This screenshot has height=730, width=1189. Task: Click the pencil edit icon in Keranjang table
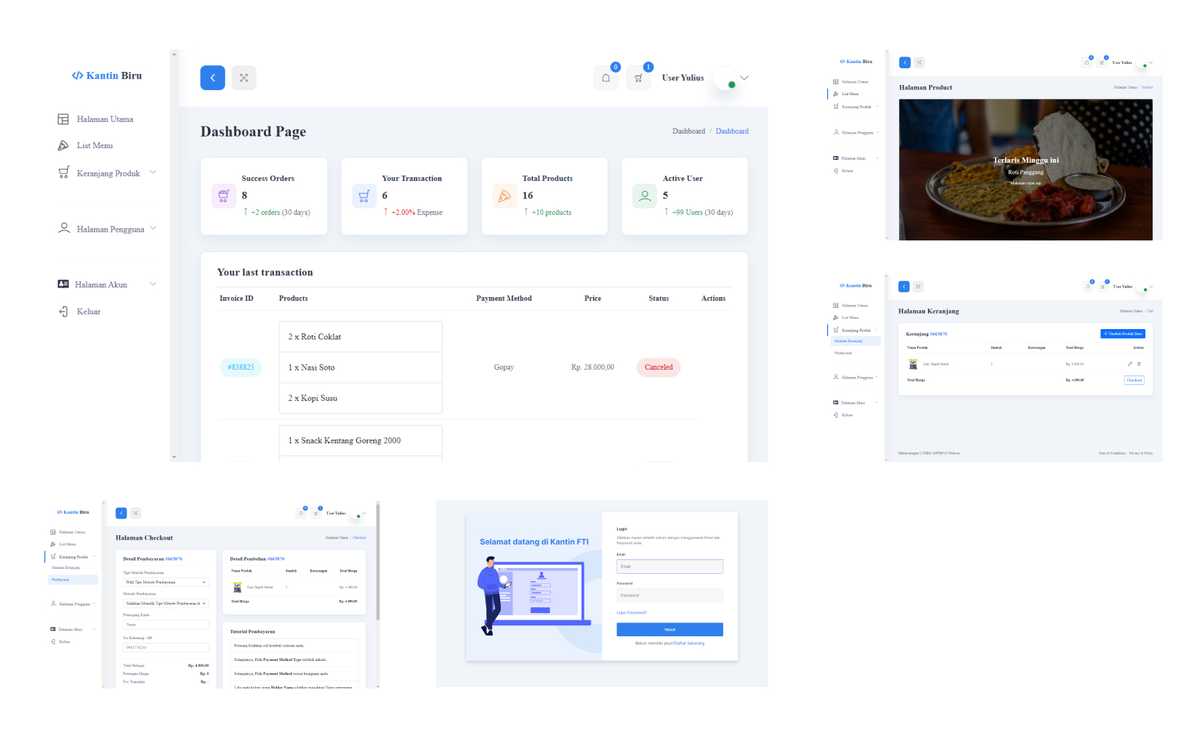point(1129,364)
